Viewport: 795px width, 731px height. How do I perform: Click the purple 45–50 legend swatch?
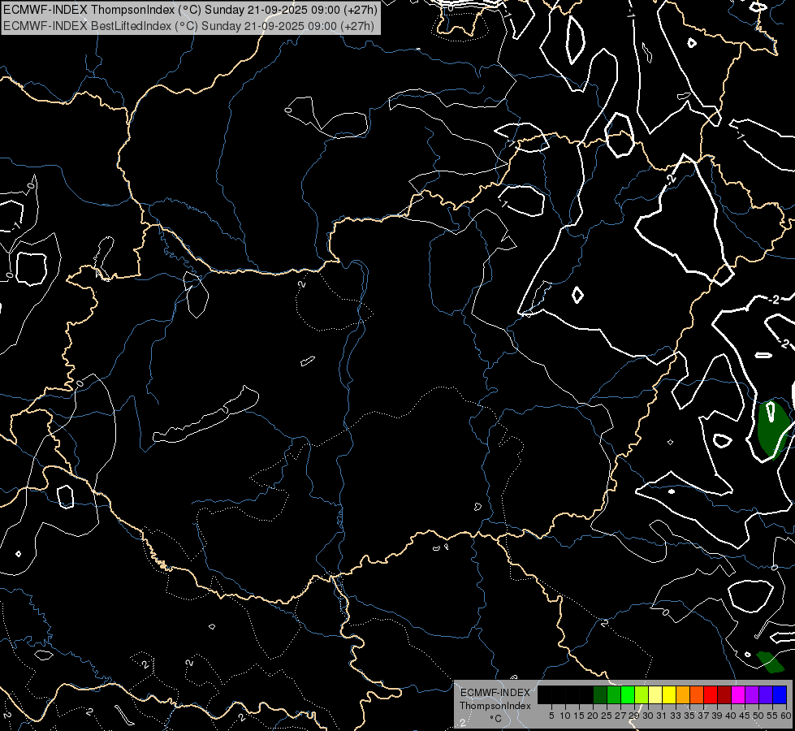(x=752, y=694)
